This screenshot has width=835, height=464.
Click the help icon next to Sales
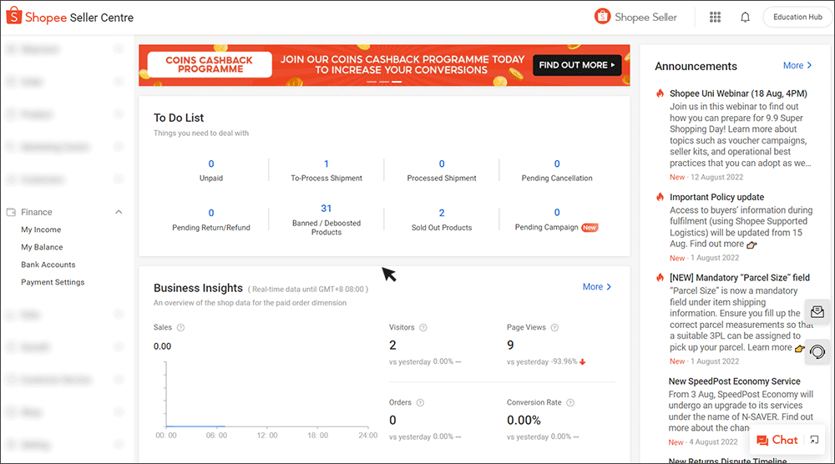pos(181,328)
